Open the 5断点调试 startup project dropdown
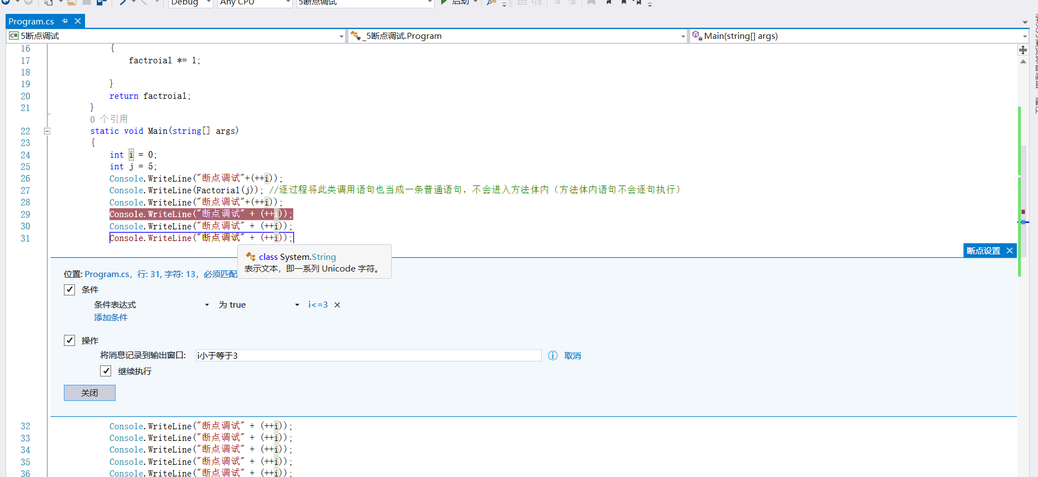The width and height of the screenshot is (1038, 477). 365,3
